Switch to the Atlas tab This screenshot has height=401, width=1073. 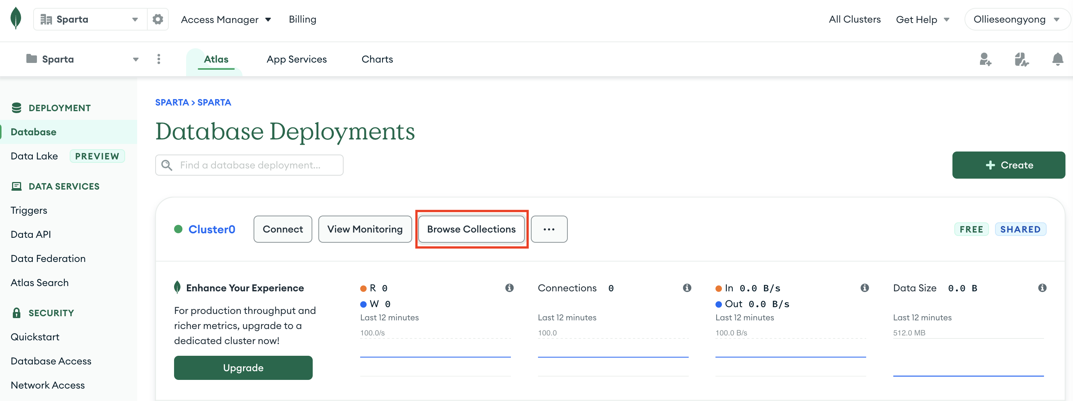(216, 59)
